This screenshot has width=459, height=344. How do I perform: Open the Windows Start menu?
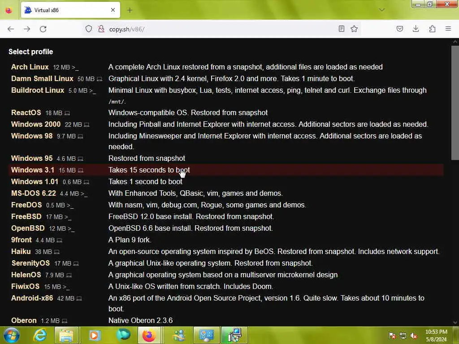click(x=11, y=335)
